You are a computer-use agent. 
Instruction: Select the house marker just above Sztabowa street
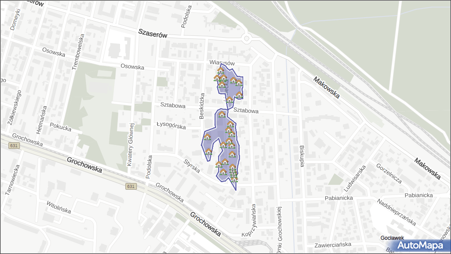pos(229,100)
